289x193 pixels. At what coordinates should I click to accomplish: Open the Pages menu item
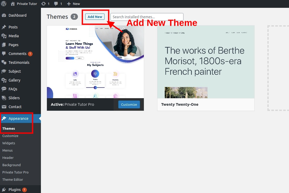[14, 45]
